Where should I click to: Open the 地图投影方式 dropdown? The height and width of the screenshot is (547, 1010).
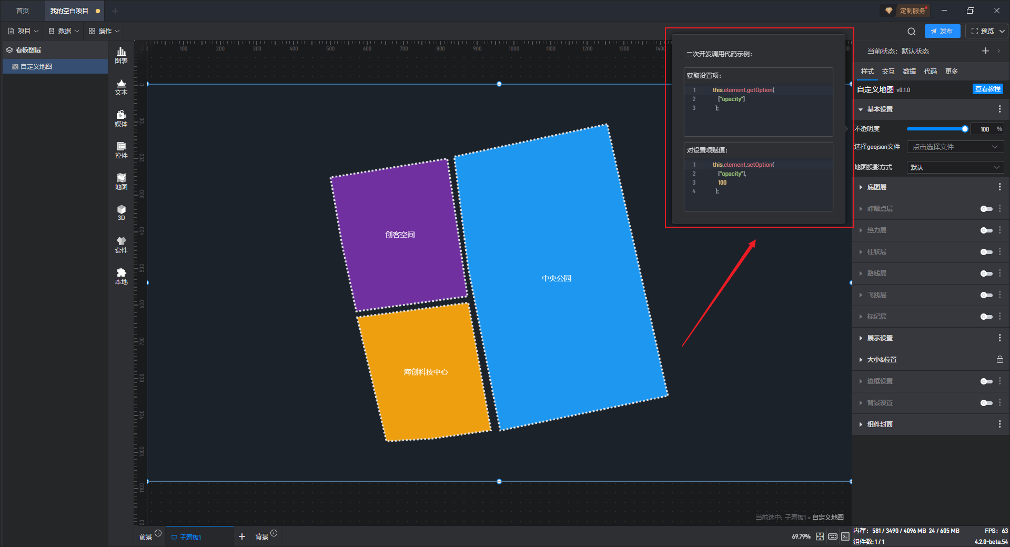(955, 167)
